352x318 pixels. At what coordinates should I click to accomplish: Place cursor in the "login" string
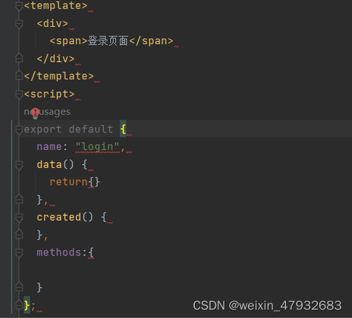point(97,147)
